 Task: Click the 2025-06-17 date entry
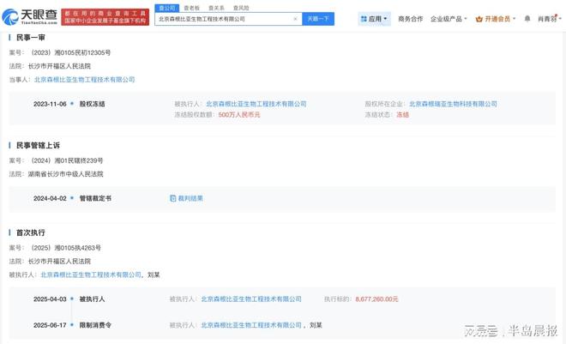coord(50,325)
